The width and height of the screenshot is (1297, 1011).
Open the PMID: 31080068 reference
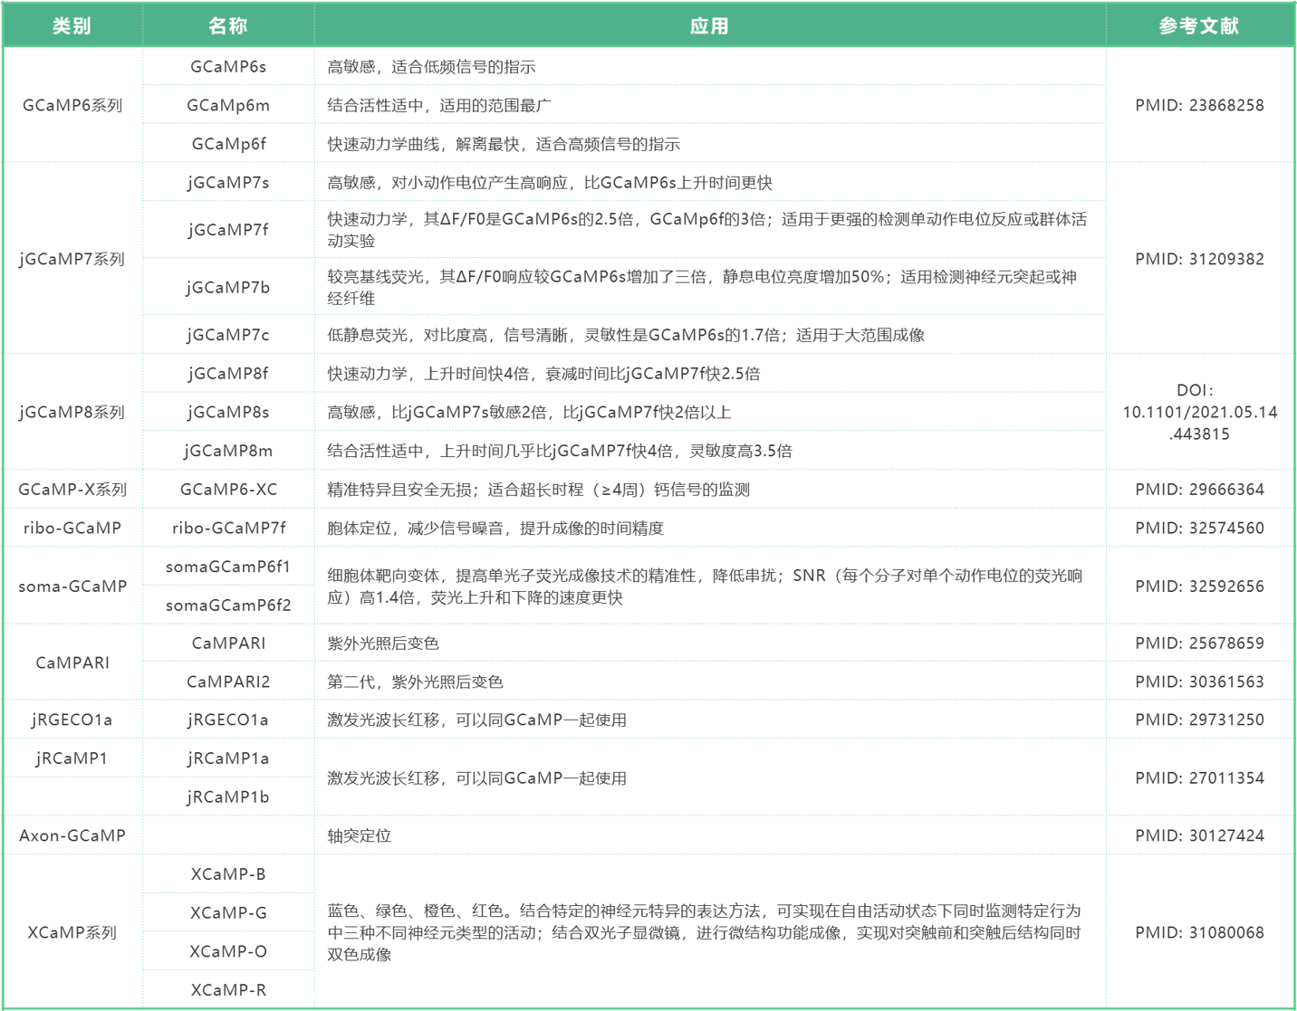click(x=1199, y=932)
